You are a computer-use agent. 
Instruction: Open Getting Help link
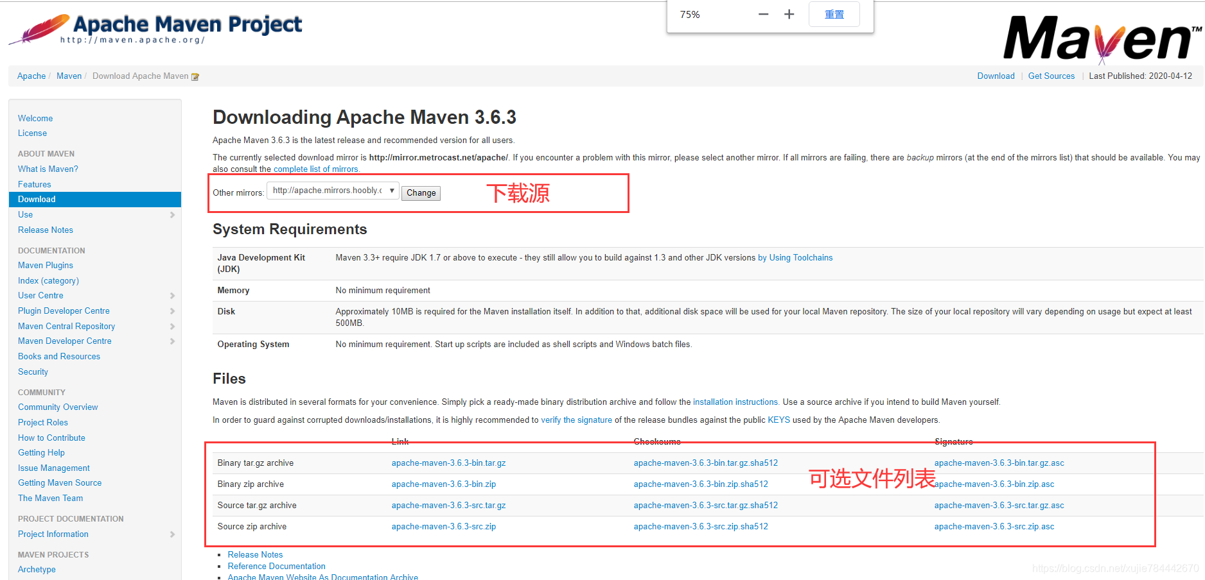click(x=41, y=453)
